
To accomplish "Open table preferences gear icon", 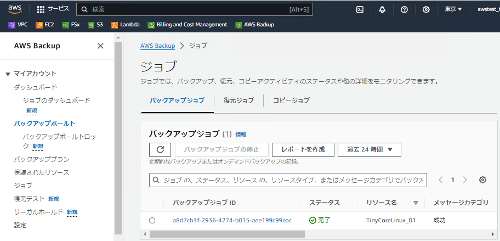I will point(482,180).
